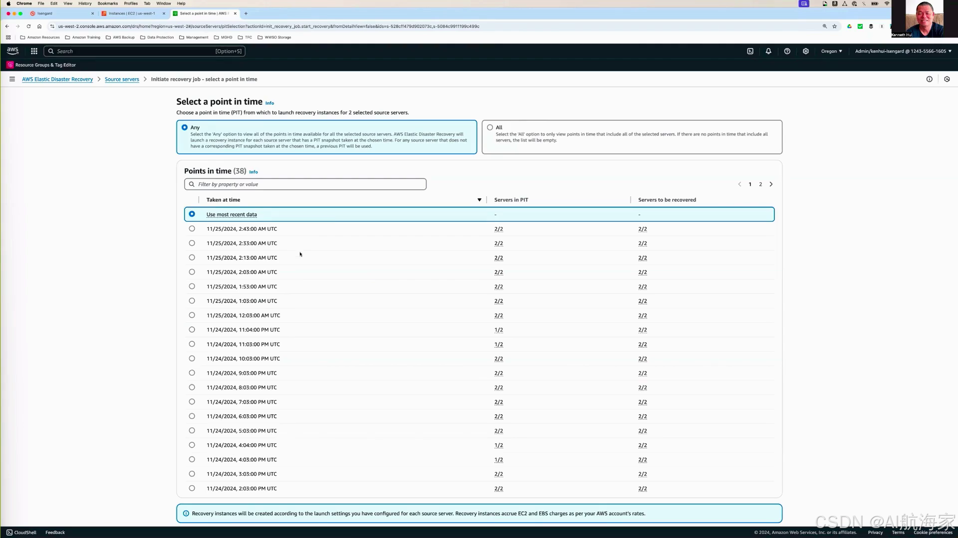Click Info link beside Select a point in time
This screenshot has width=958, height=538.
269,103
